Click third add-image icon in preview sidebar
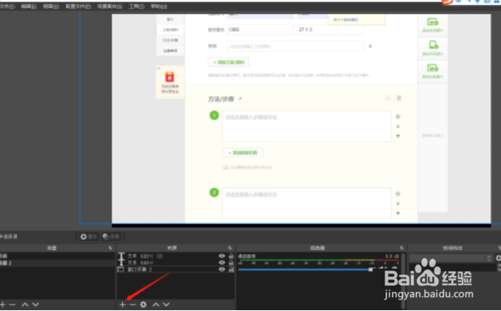The height and width of the screenshot is (311, 501). (x=433, y=68)
